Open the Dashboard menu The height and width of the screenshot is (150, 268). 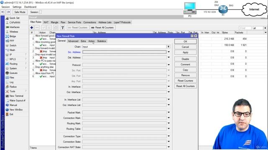[x=30, y=7]
